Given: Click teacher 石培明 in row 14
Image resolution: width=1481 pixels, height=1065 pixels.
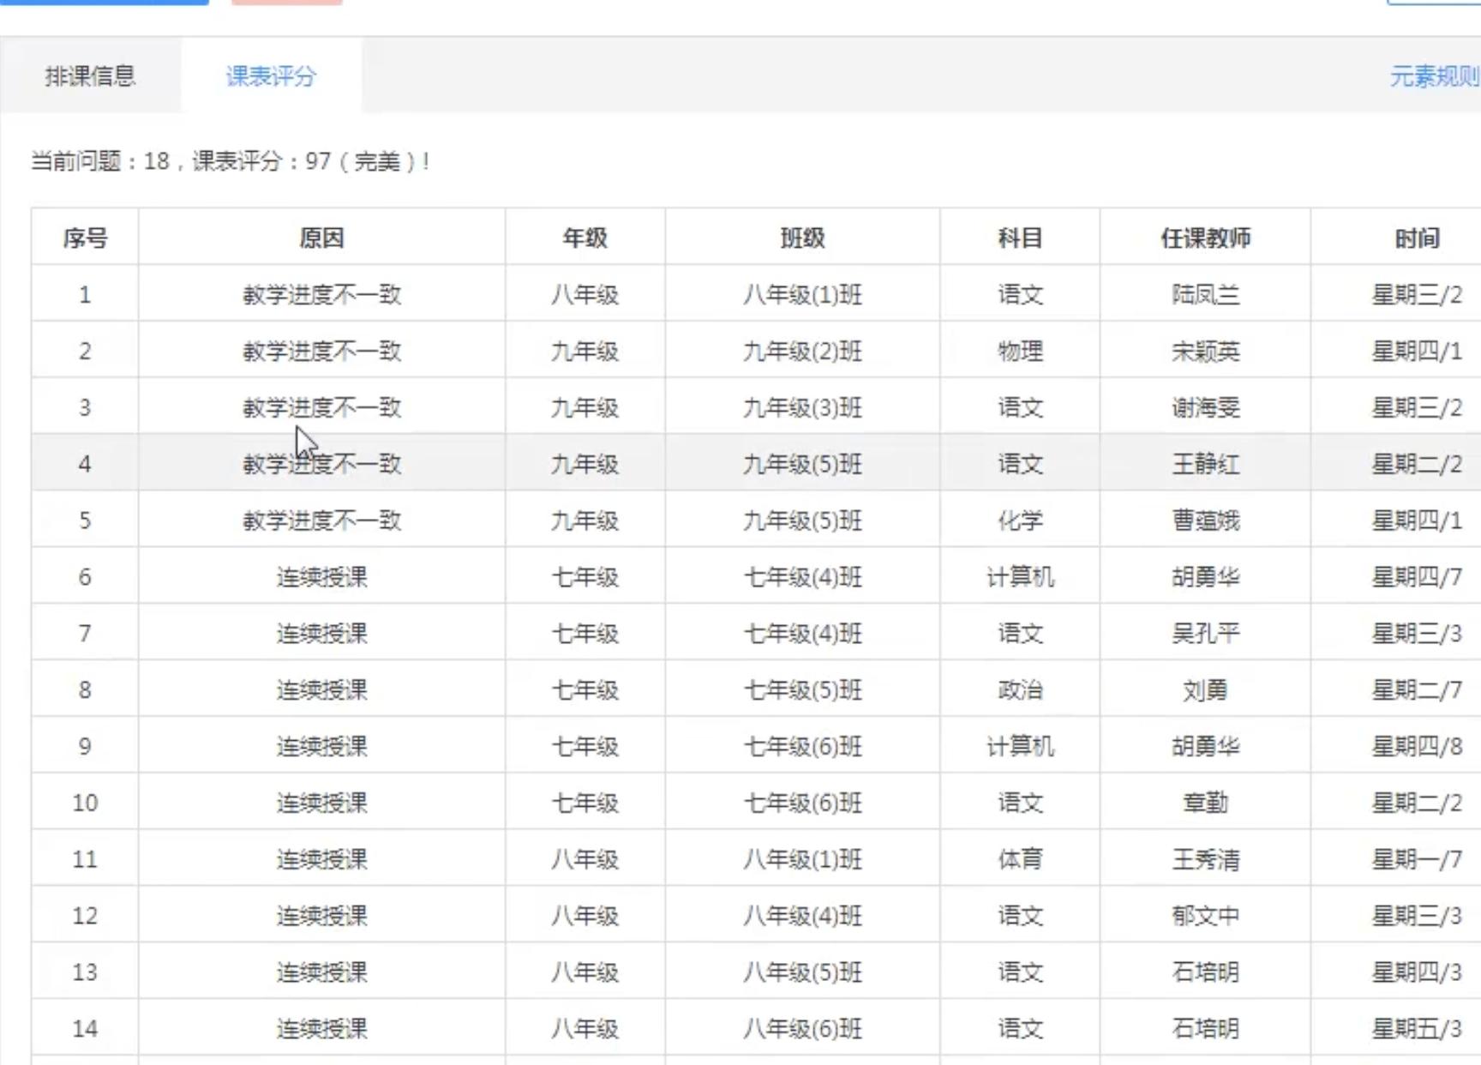Looking at the screenshot, I should point(1202,1028).
